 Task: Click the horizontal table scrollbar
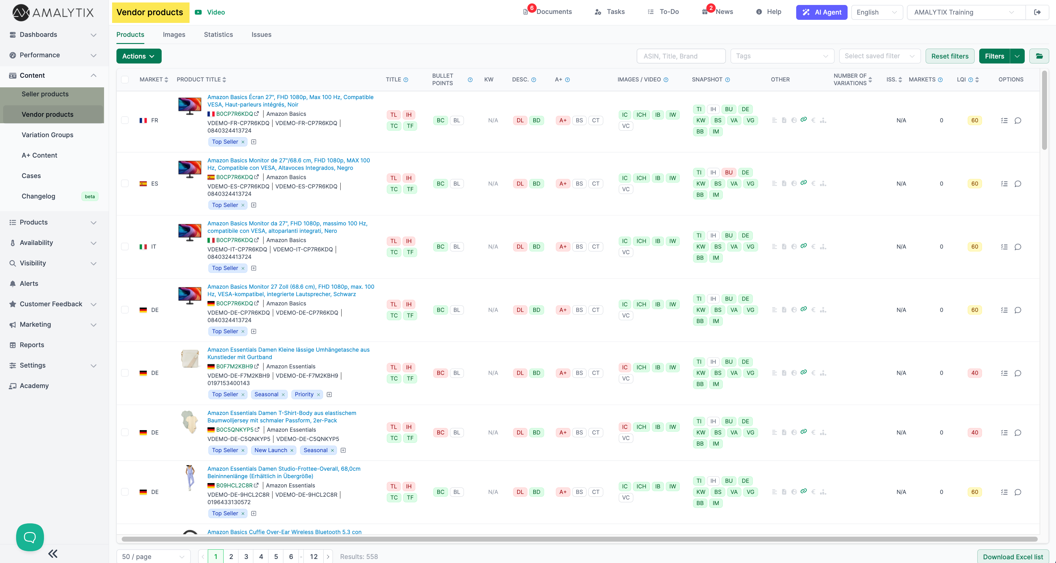point(579,539)
